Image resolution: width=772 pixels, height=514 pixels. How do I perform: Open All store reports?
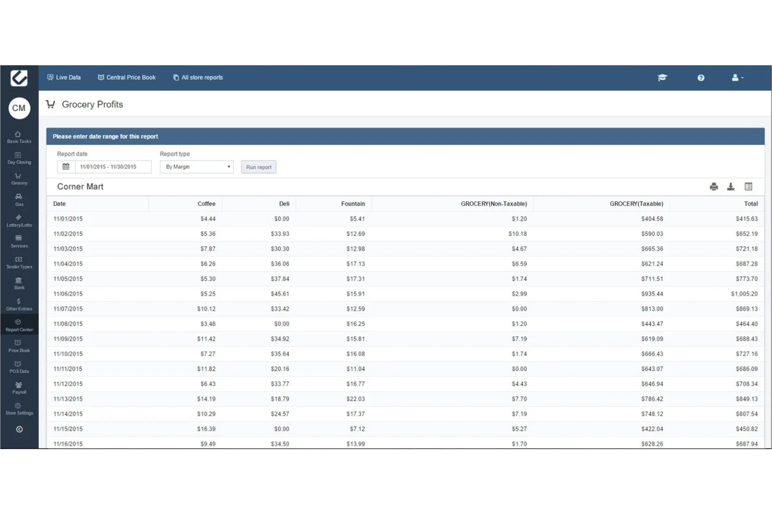[198, 77]
